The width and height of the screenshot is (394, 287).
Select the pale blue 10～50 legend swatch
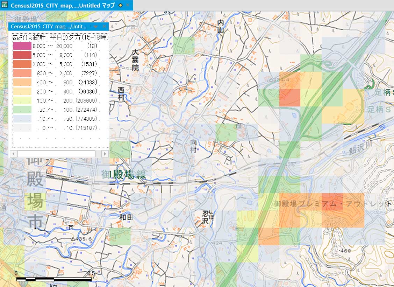(22, 119)
